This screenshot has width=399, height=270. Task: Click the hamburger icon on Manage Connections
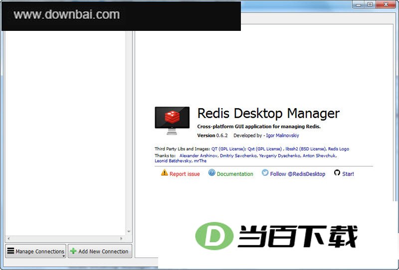tap(10, 251)
